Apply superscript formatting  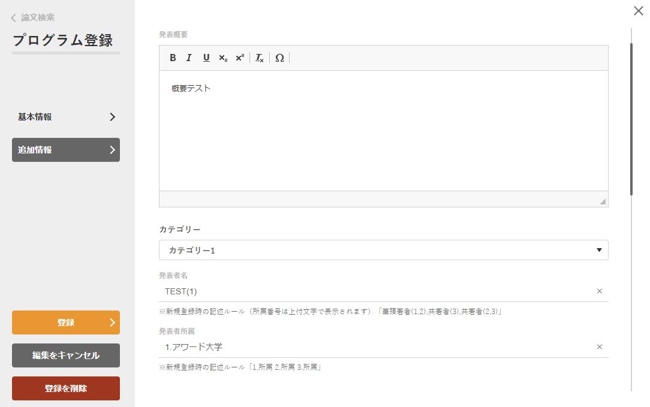(240, 58)
